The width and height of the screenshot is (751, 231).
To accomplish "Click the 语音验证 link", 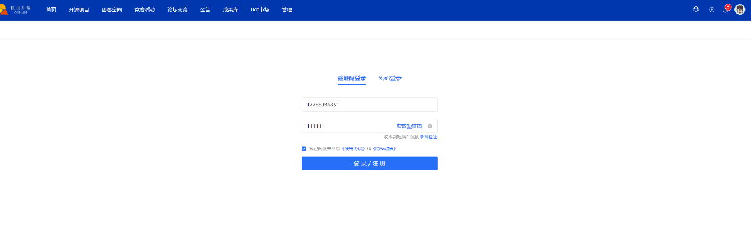I will click(428, 136).
